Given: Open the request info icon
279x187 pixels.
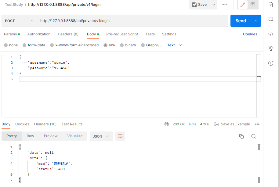Looking at the screenshot, I should (x=270, y=63).
